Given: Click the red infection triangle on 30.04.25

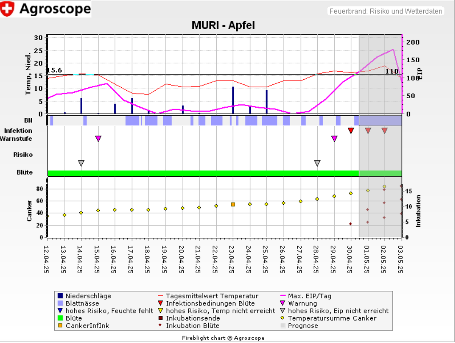Looking at the screenshot, I should click(x=351, y=131).
